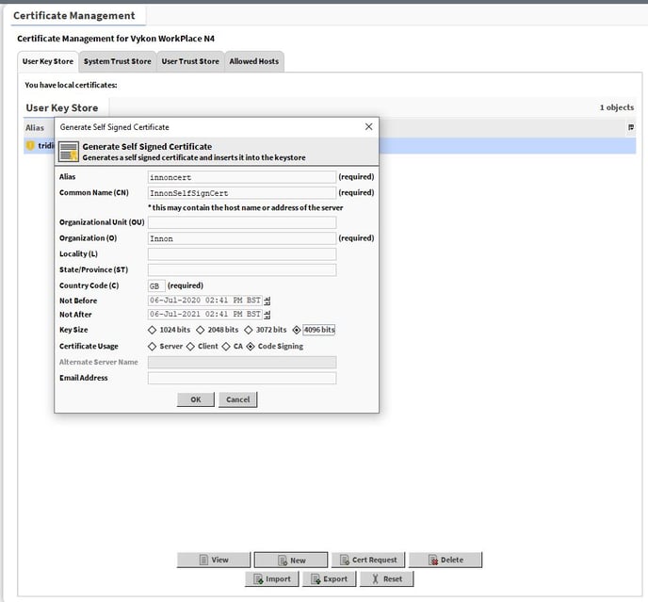Click the View certificate button
The image size is (648, 602).
point(214,560)
